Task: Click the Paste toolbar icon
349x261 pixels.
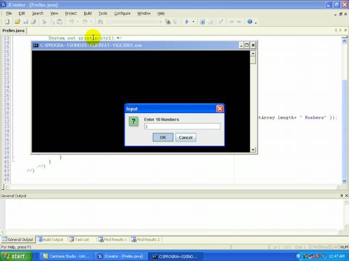Action: pyautogui.click(x=59, y=22)
